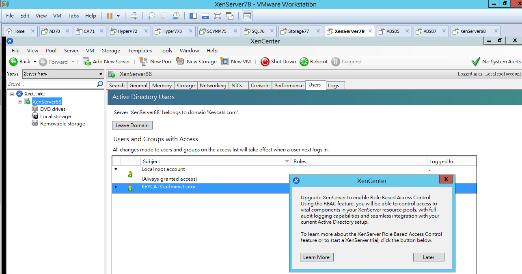Click Send Ctrl+Alt+Del icon in VMware toolbar

pyautogui.click(x=134, y=16)
